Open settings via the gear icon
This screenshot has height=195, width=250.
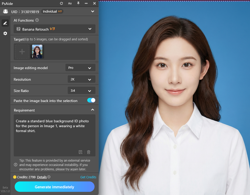click(x=5, y=33)
